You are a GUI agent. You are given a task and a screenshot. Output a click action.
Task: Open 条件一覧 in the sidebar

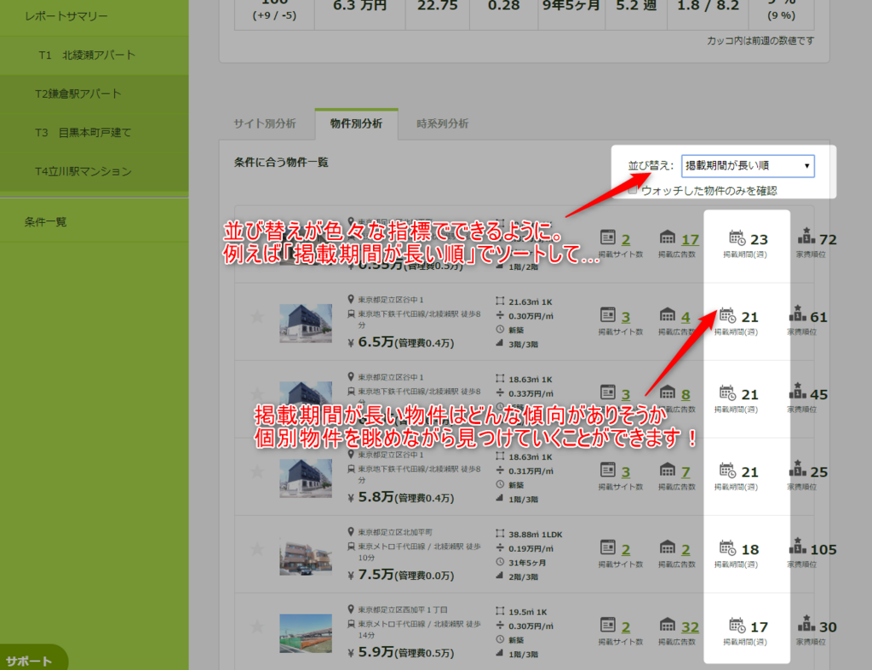(94, 222)
